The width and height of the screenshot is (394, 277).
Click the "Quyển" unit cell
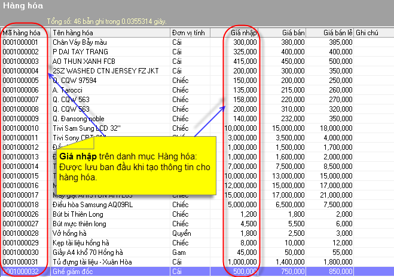coord(181,233)
